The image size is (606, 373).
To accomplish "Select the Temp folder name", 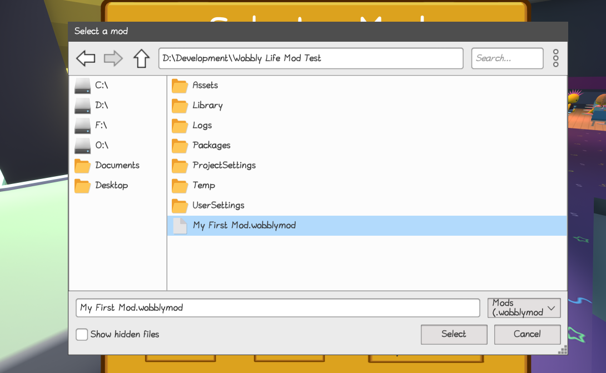I will (203, 186).
